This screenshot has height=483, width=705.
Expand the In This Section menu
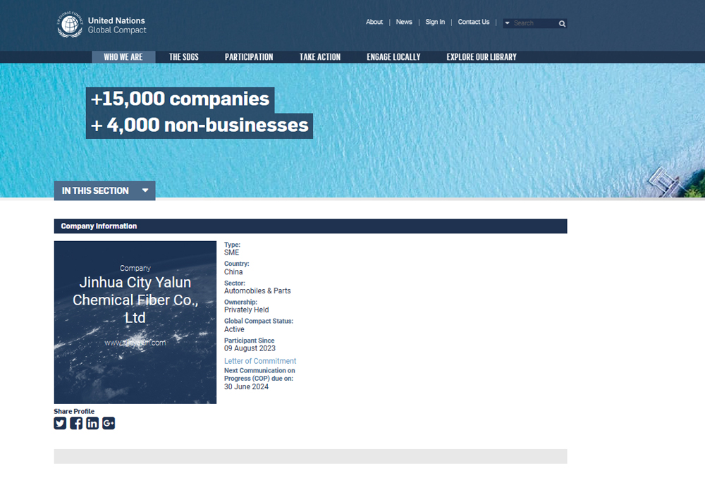(104, 190)
